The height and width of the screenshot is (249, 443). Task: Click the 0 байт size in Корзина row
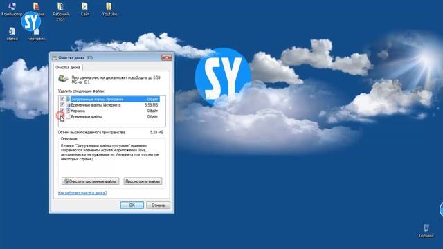point(152,111)
